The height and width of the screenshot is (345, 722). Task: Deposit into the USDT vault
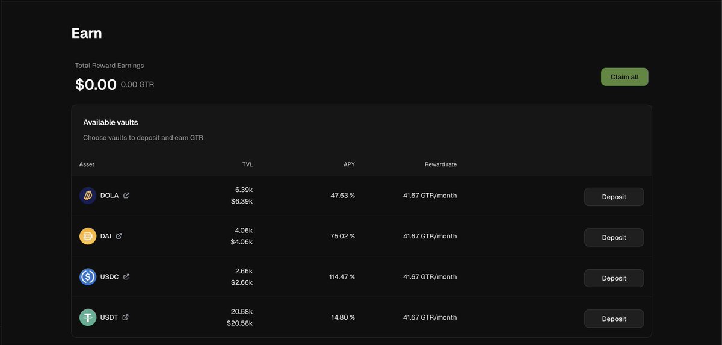pos(614,319)
